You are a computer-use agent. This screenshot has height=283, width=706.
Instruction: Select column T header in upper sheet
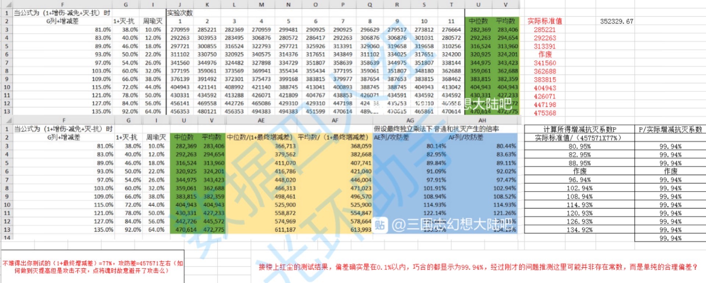(451, 5)
